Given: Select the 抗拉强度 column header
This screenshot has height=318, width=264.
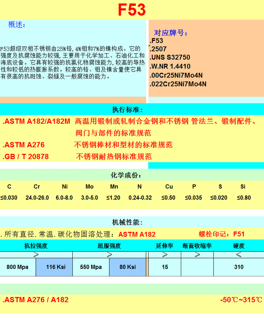Looking at the screenshot, I should pyautogui.click(x=36, y=246).
